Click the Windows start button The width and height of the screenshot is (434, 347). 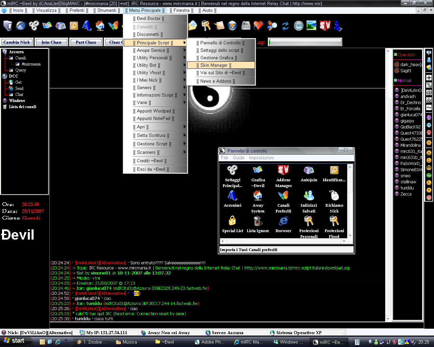(x=14, y=341)
